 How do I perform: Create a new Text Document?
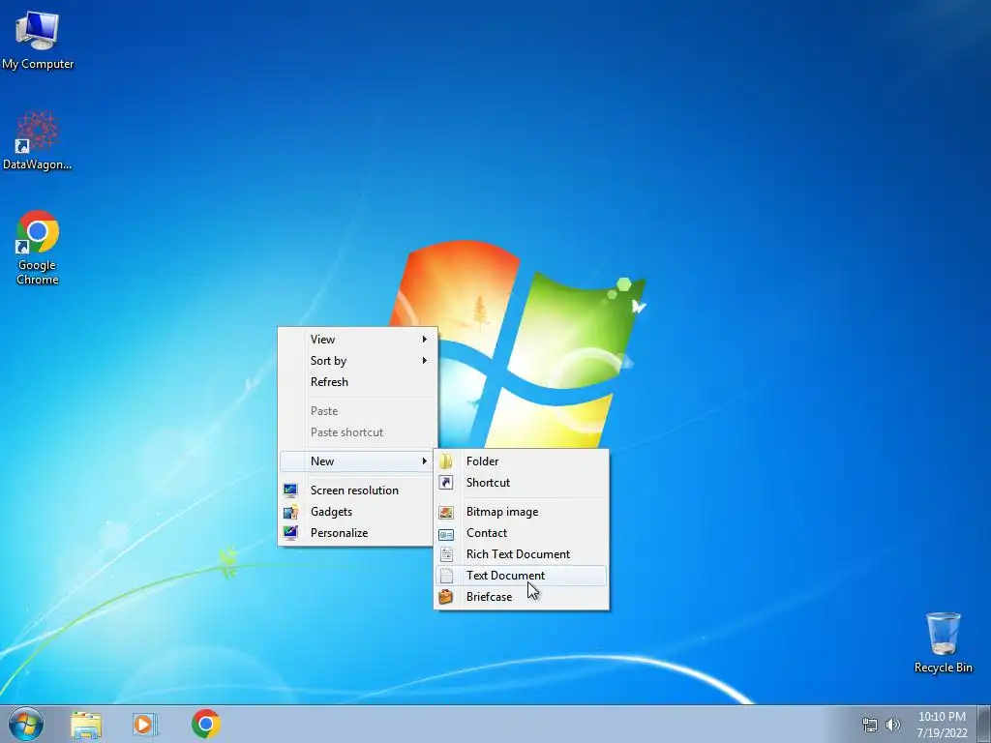(x=522, y=576)
